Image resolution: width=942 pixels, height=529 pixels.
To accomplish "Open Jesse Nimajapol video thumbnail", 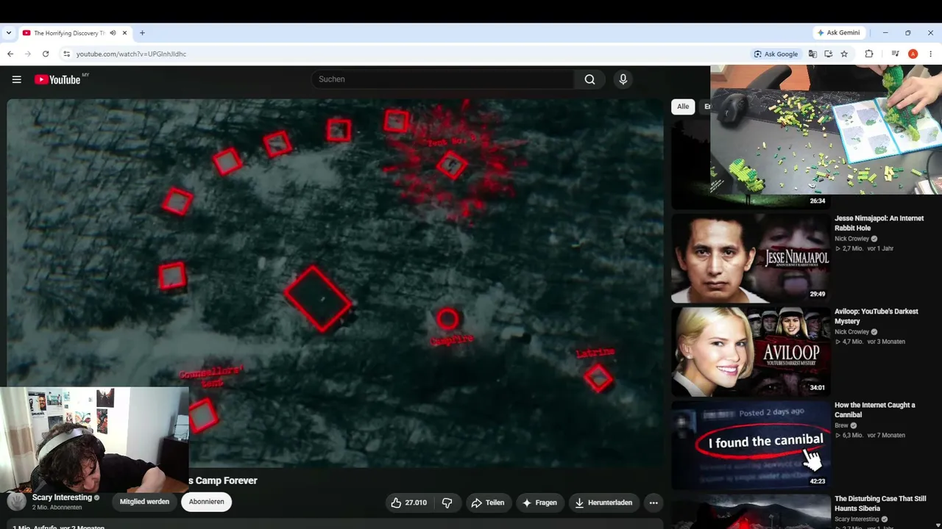I will pos(750,258).
